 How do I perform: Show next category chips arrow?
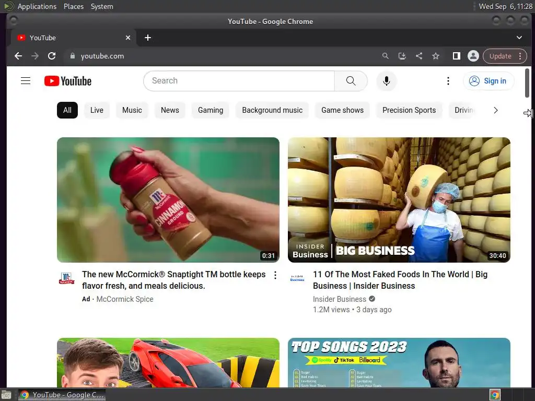click(x=496, y=110)
